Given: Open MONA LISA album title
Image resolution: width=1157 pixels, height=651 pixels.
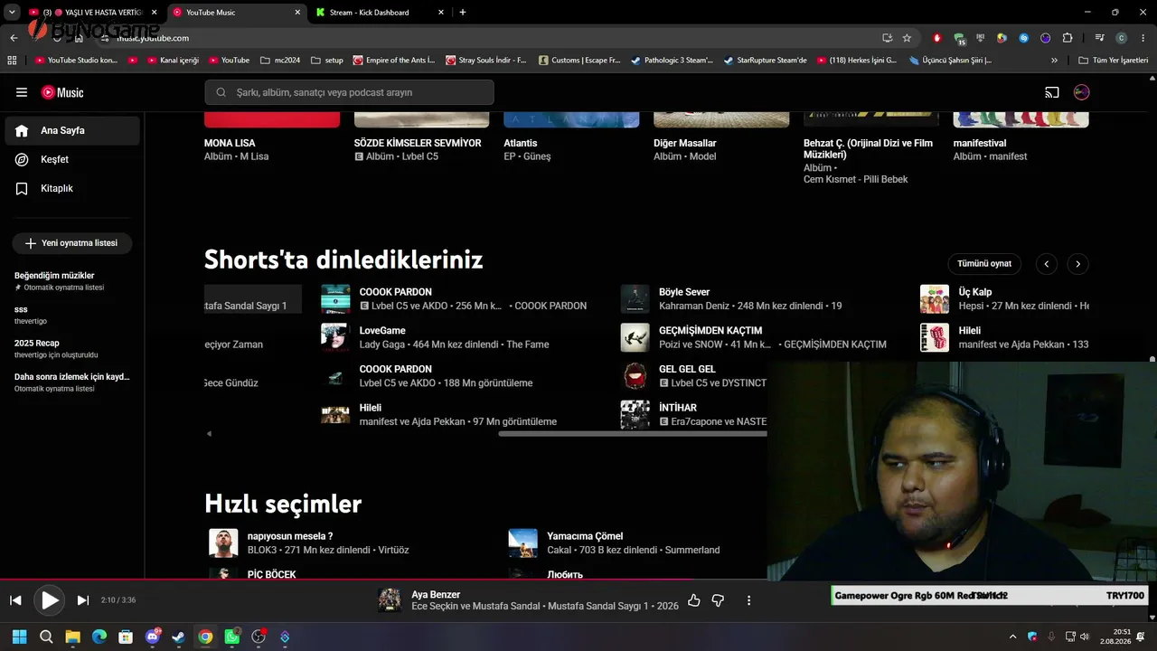Looking at the screenshot, I should pos(230,143).
